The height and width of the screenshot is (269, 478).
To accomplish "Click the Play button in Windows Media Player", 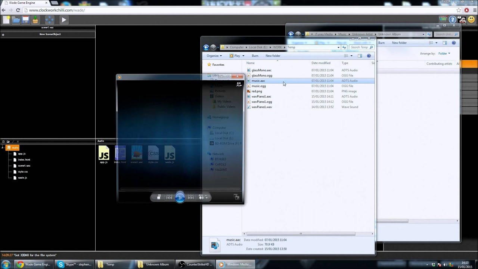I will coord(180,197).
